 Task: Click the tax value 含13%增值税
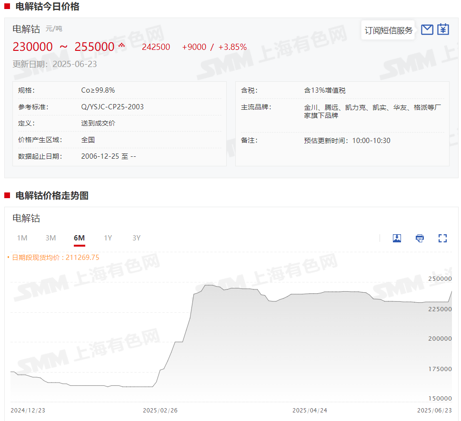coord(325,90)
